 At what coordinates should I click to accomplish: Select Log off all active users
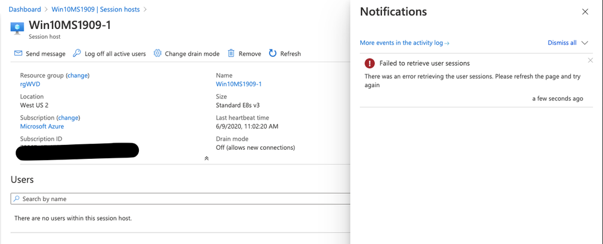tap(115, 54)
